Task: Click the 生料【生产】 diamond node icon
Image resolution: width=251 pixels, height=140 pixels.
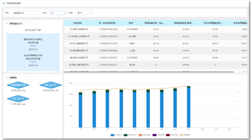Action: [x=18, y=99]
